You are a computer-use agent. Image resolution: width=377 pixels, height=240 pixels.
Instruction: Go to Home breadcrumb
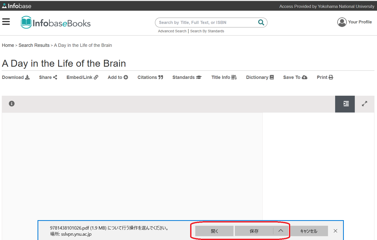pos(8,45)
